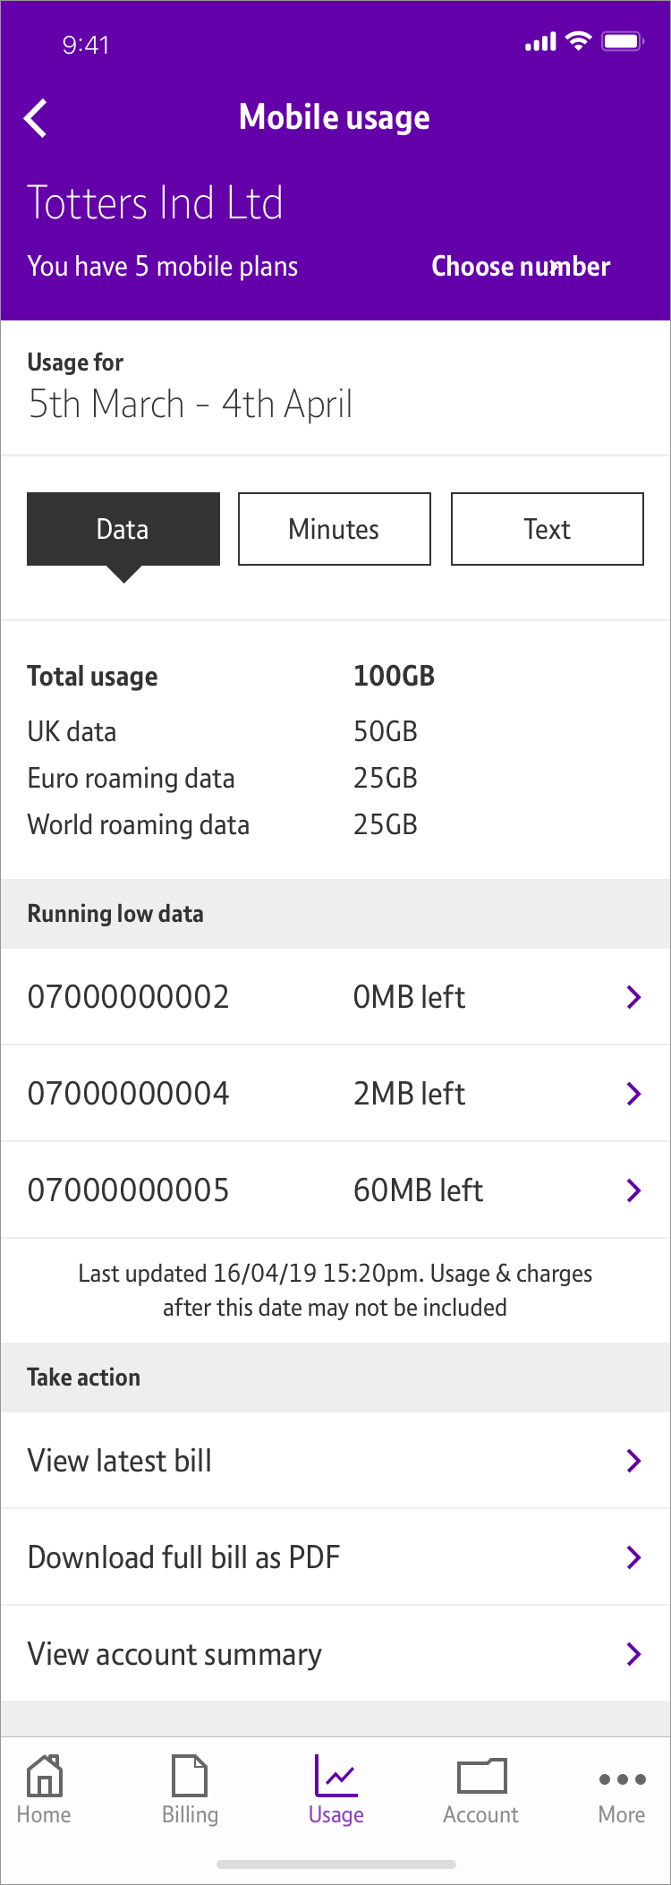This screenshot has height=1885, width=671.
Task: Tap the Wi-Fi status icon
Action: (579, 41)
